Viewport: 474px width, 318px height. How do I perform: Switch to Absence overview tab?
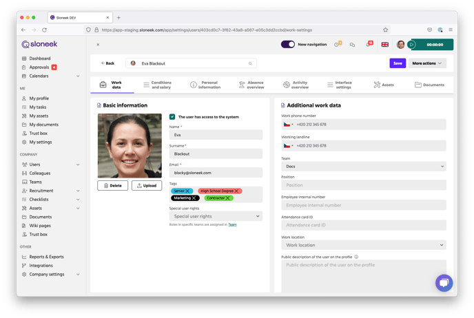251,85
